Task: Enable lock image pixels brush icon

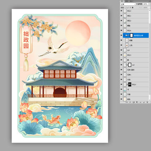Action: coord(128,8)
